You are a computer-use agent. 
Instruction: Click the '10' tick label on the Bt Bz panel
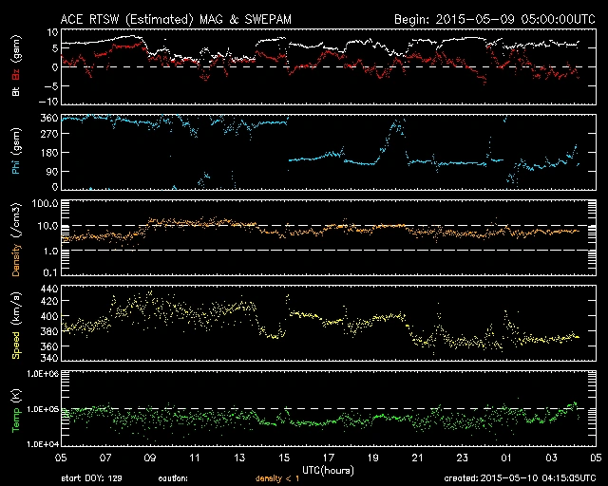coord(52,32)
